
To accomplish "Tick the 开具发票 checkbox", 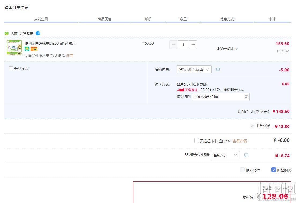I will click(11, 68).
